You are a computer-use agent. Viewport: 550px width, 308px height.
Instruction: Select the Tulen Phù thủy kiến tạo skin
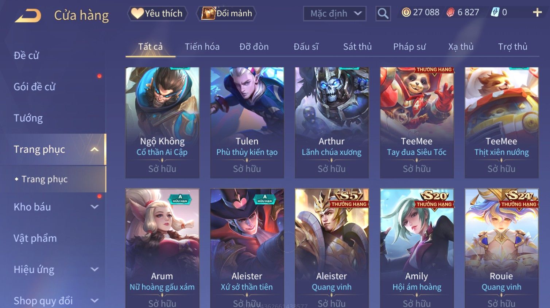pyautogui.click(x=247, y=123)
